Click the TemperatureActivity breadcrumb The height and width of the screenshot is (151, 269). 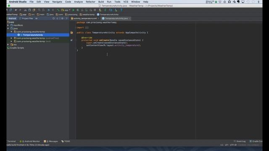pyautogui.click(x=108, y=15)
